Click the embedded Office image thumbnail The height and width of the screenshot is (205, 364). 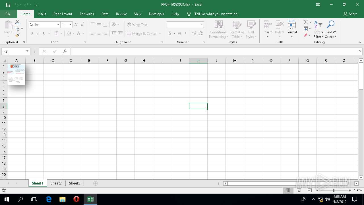click(x=16, y=74)
